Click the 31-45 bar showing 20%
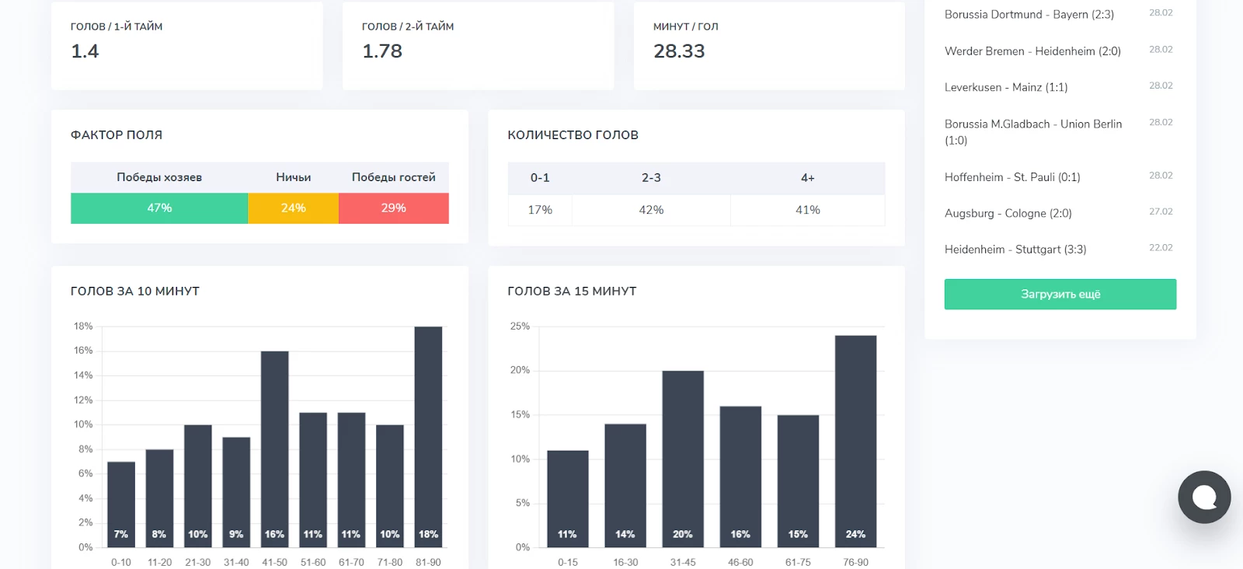Screen dimensions: 1243x569 [x=683, y=459]
